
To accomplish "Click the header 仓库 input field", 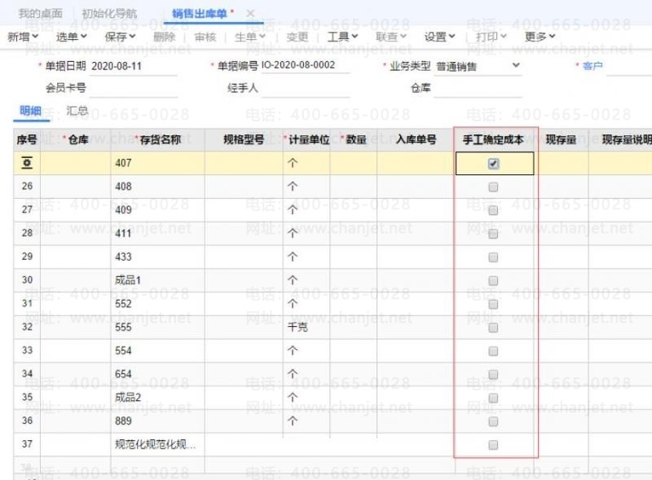I will [x=478, y=88].
